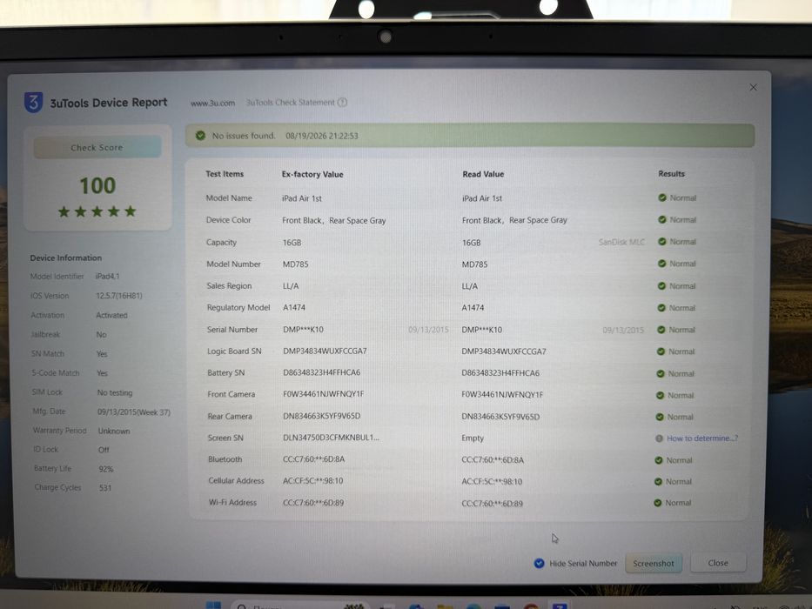The image size is (812, 609).
Task: Close the device report with the X
Action: pyautogui.click(x=754, y=87)
